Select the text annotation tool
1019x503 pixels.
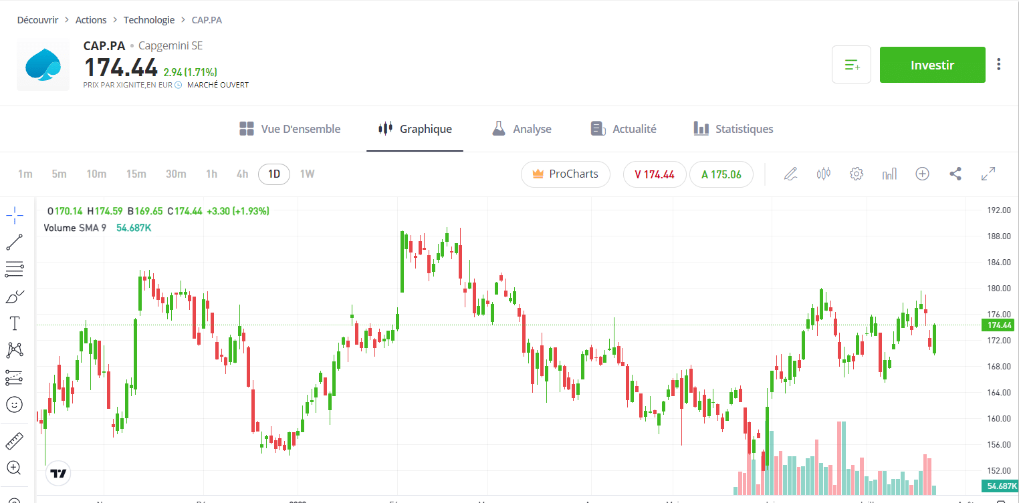(15, 323)
